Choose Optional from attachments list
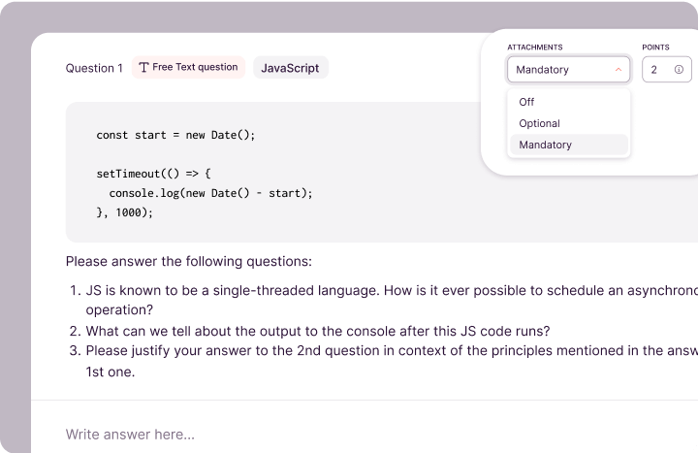 click(x=539, y=123)
